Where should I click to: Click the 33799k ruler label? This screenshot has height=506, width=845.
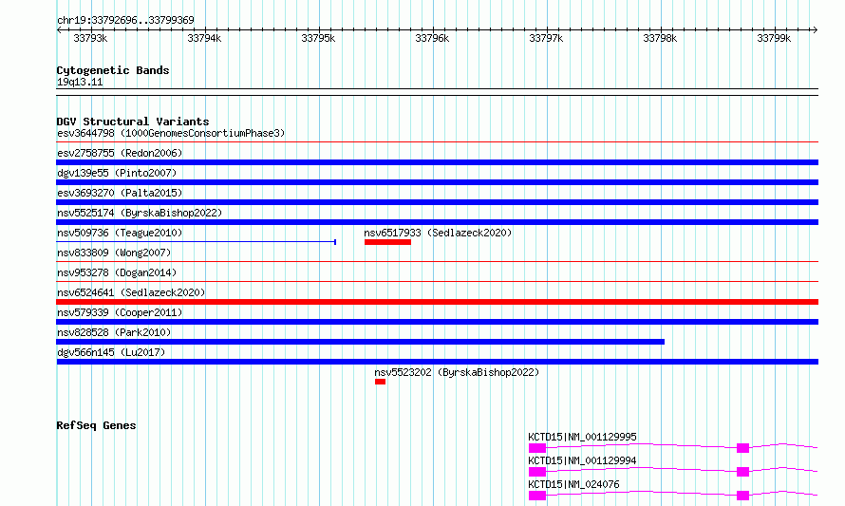[x=774, y=38]
